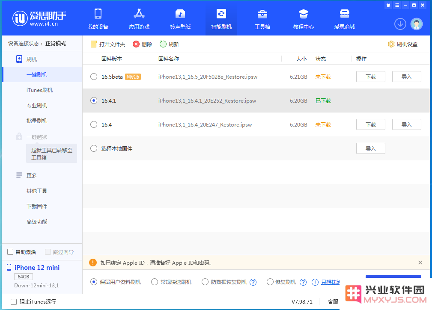Click the 爱思助手 i4 logo
The width and height of the screenshot is (432, 310).
click(x=39, y=19)
